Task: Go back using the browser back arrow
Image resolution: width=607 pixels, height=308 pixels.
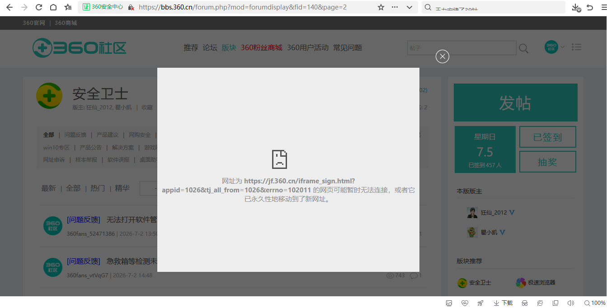Action: tap(9, 7)
